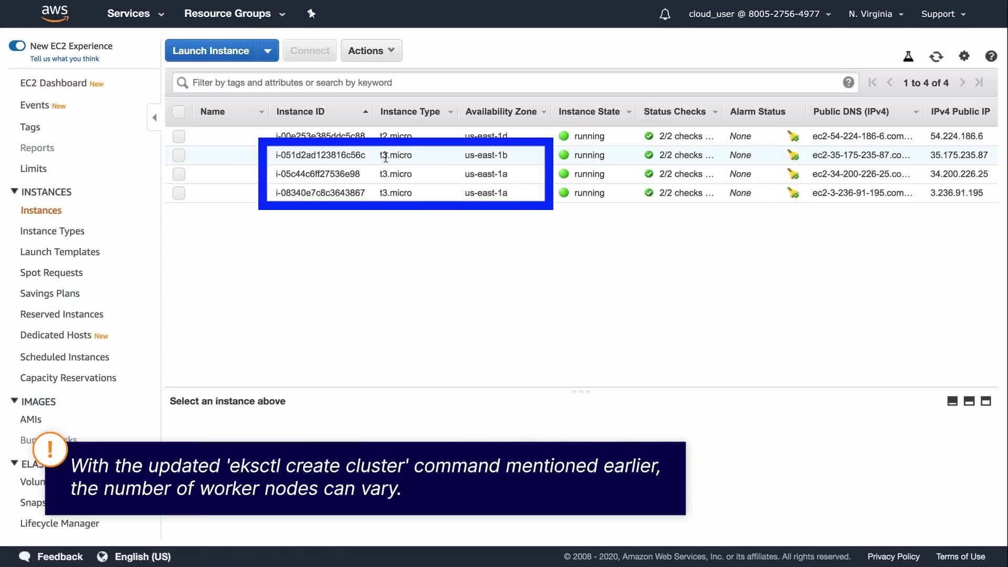The width and height of the screenshot is (1008, 567).
Task: Click alarm icon for first instance row
Action: pos(793,136)
